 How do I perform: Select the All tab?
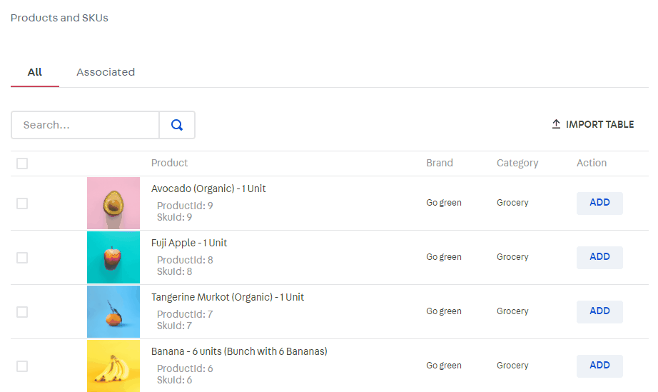(x=35, y=72)
